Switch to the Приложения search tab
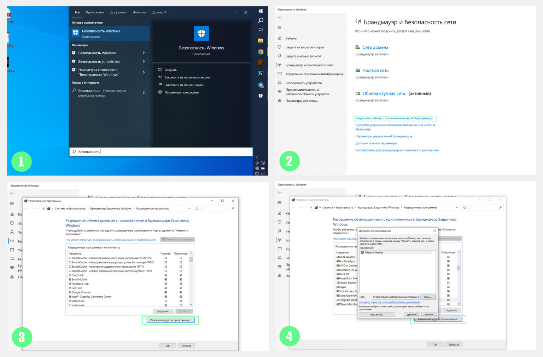Image resolution: width=543 pixels, height=357 pixels. (x=95, y=12)
